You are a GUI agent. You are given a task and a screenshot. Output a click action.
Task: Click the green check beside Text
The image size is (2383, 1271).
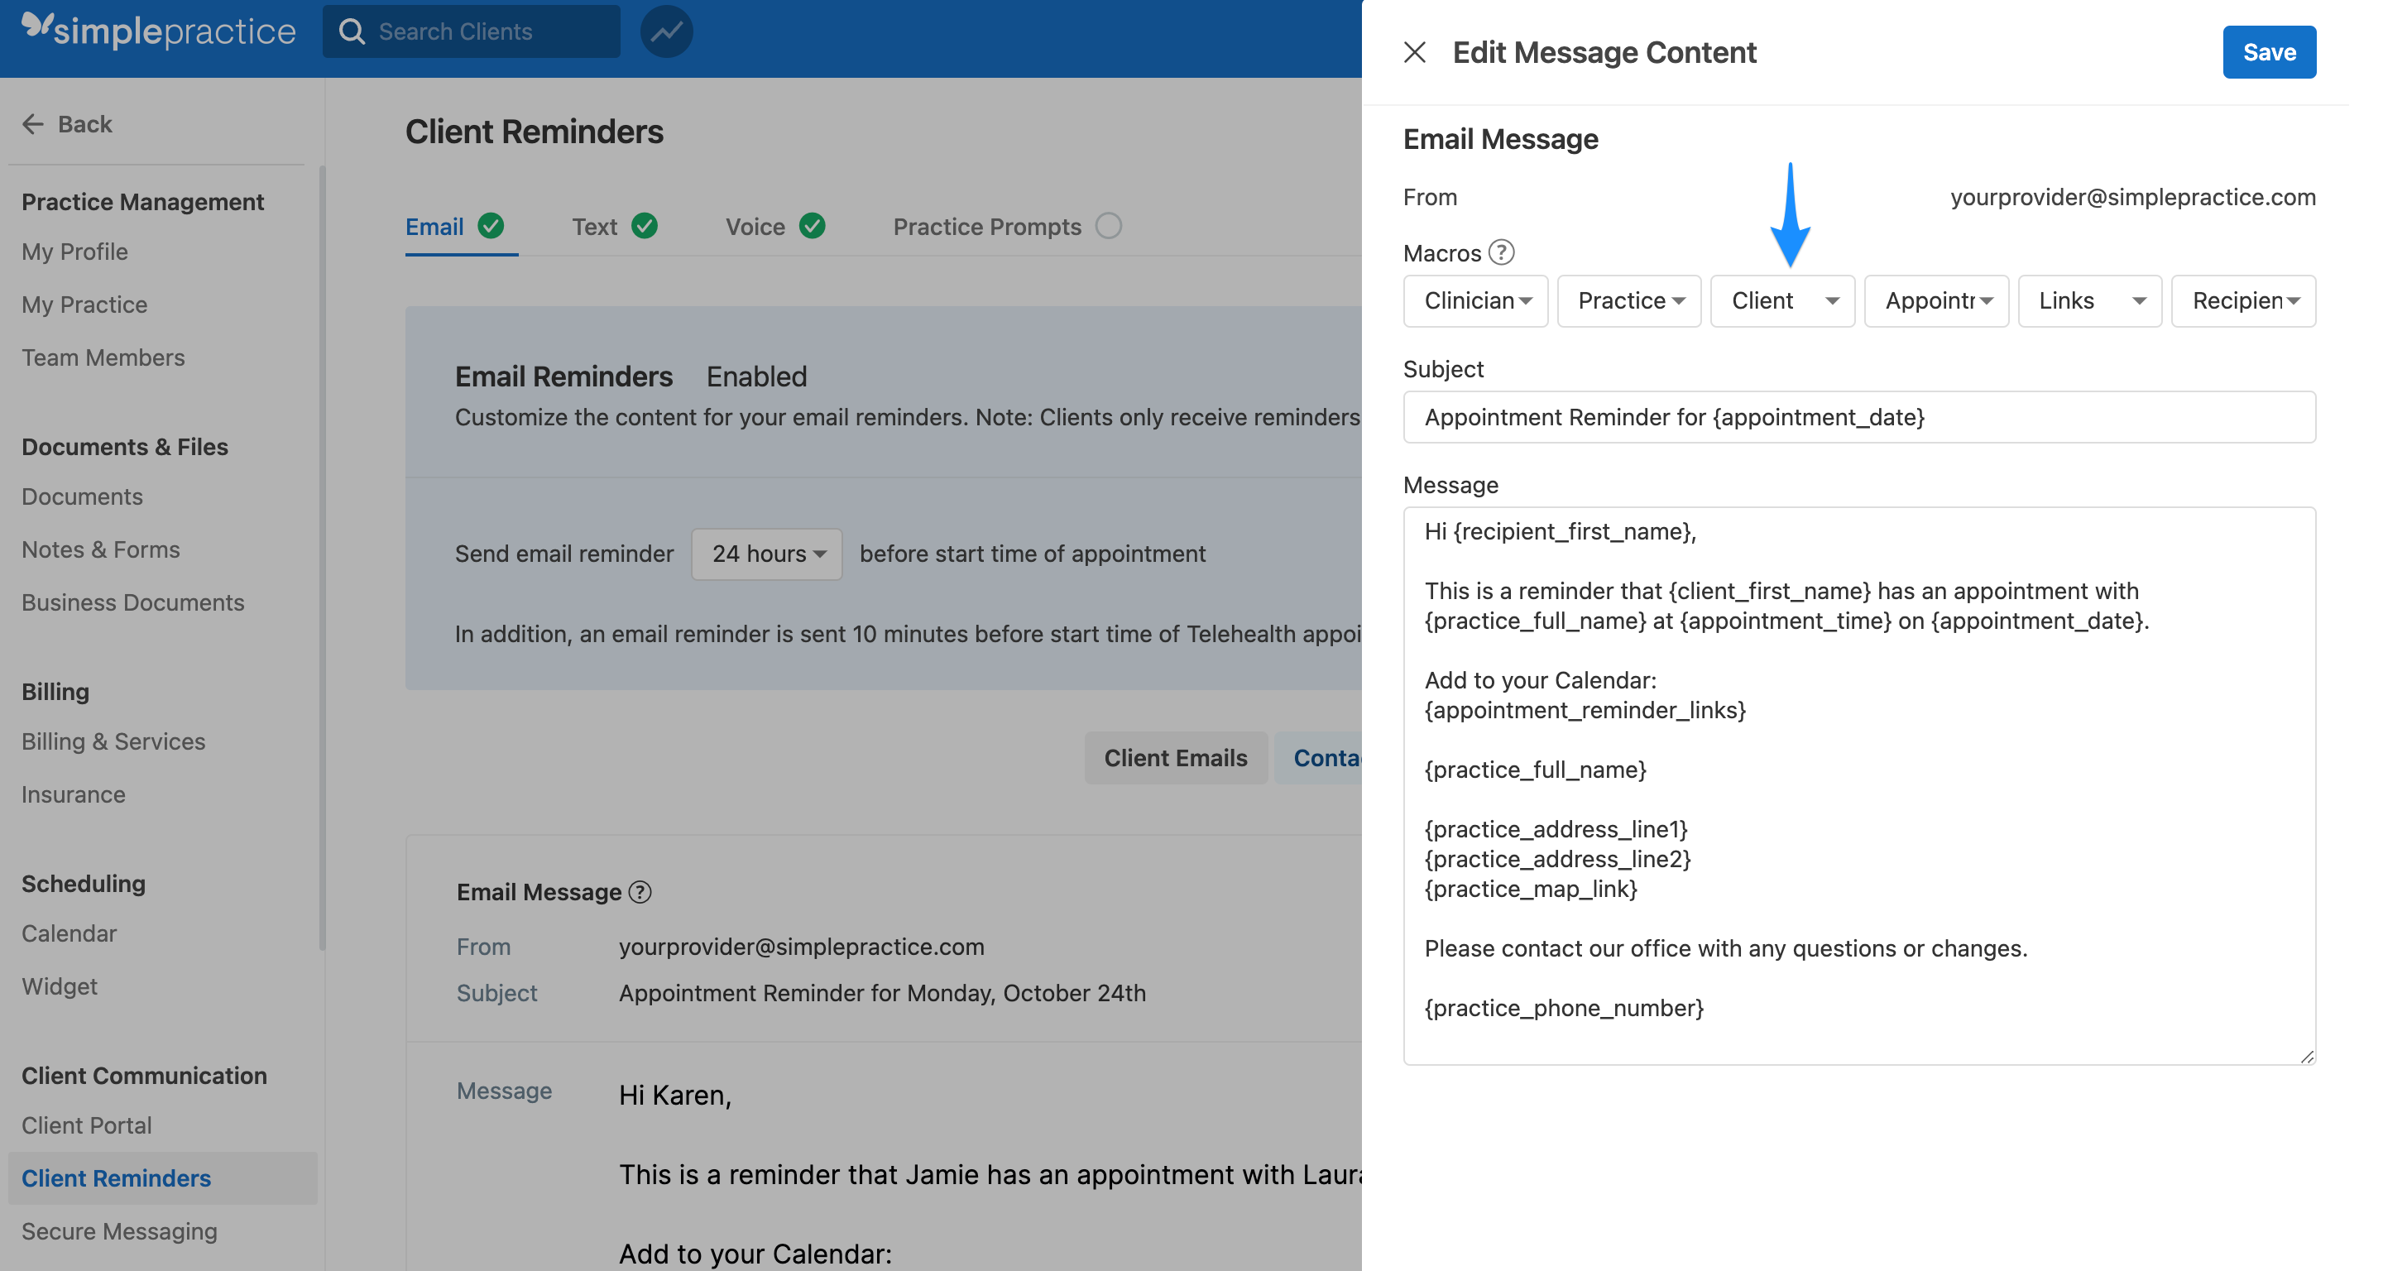(645, 226)
